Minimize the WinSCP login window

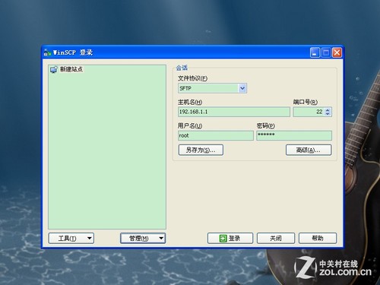[x=315, y=52]
